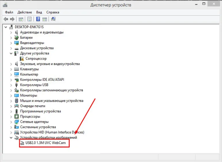Open the Файл menu
The image size is (222, 162).
(x=9, y=12)
